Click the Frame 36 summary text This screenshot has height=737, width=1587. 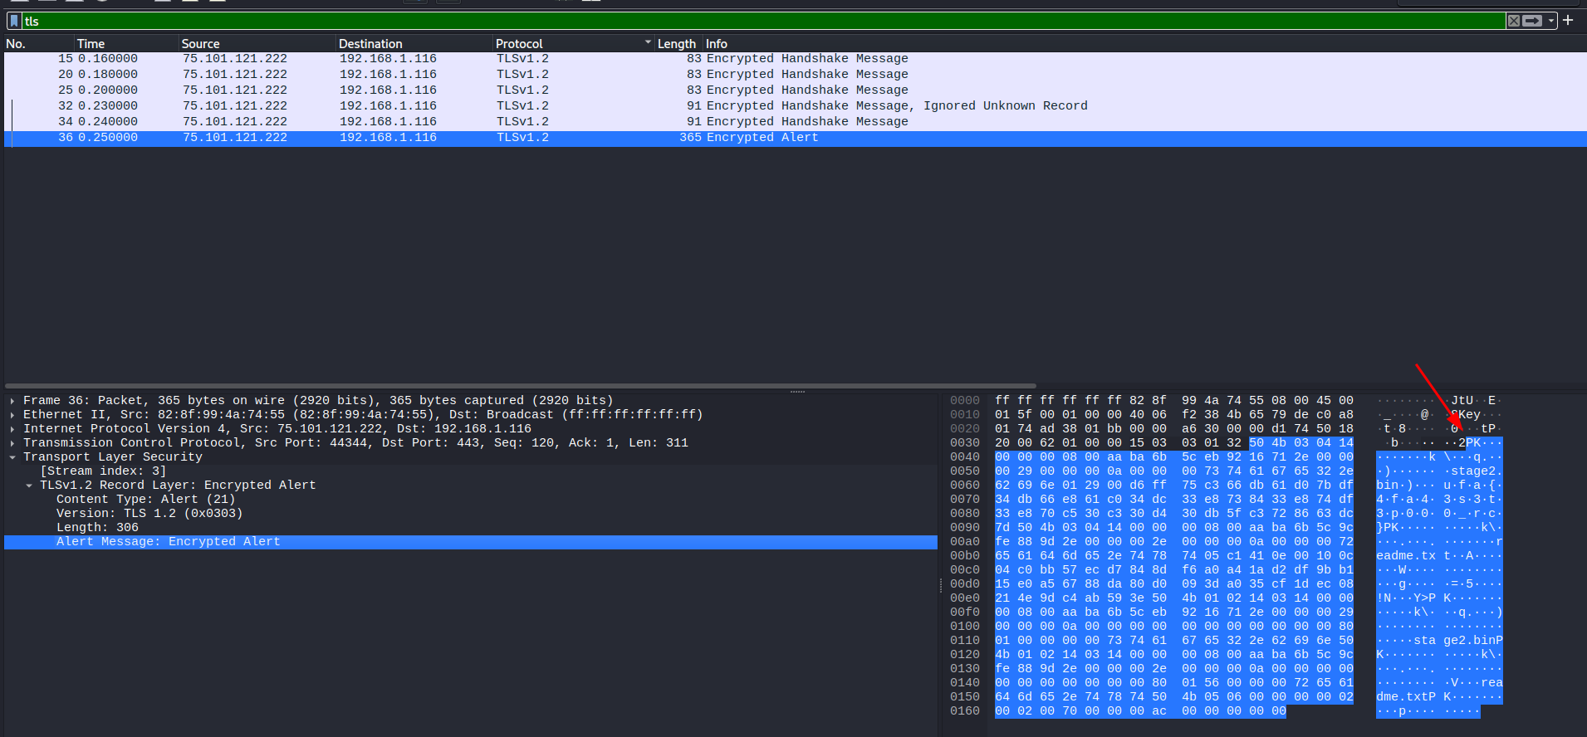coord(318,401)
